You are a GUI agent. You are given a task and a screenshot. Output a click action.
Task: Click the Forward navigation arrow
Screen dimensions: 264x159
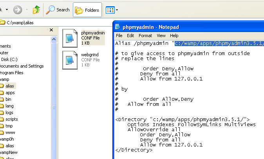pyautogui.click(x=18, y=10)
